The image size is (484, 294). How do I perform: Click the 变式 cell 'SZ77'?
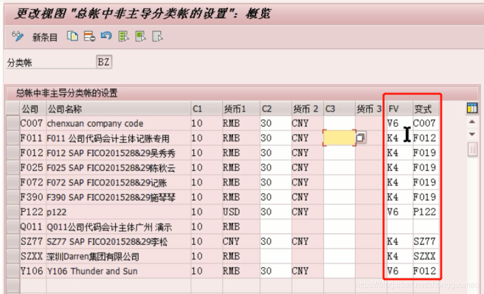tap(426, 241)
